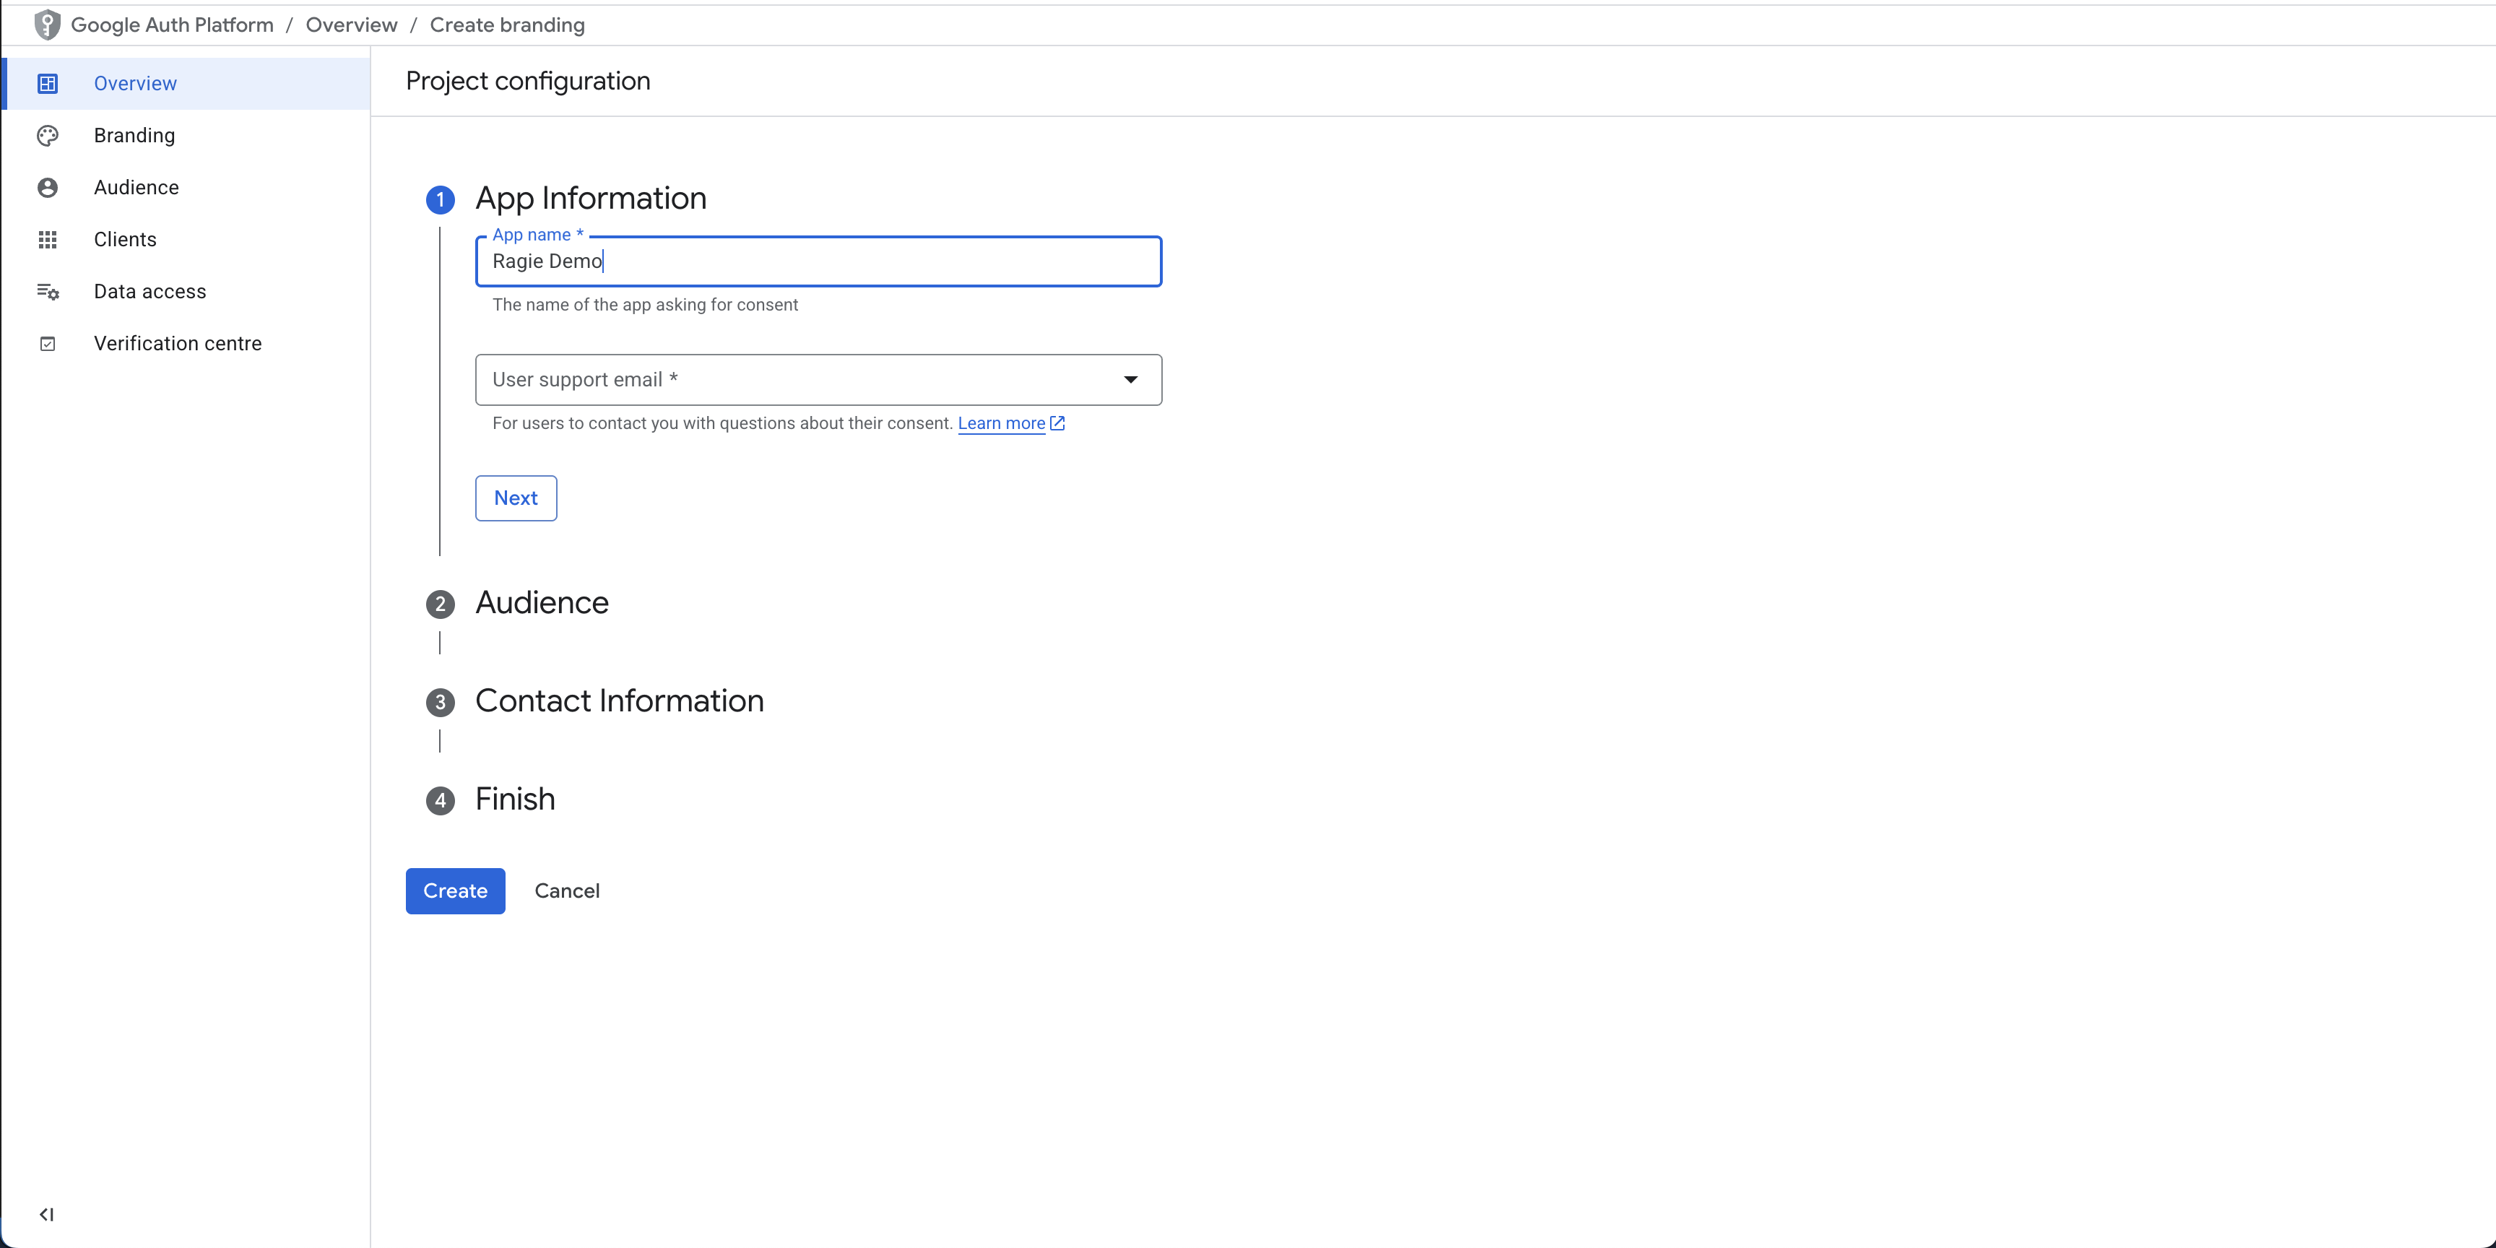
Task: Click Google Auth Platform breadcrumb
Action: [x=173, y=25]
